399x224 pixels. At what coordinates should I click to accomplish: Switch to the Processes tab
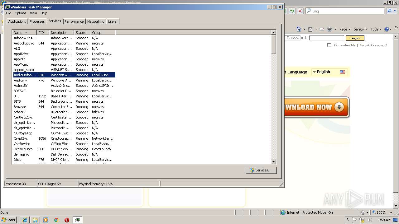[x=37, y=21]
